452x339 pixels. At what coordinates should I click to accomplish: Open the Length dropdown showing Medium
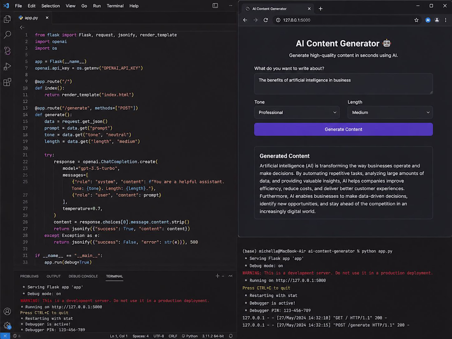(x=390, y=113)
